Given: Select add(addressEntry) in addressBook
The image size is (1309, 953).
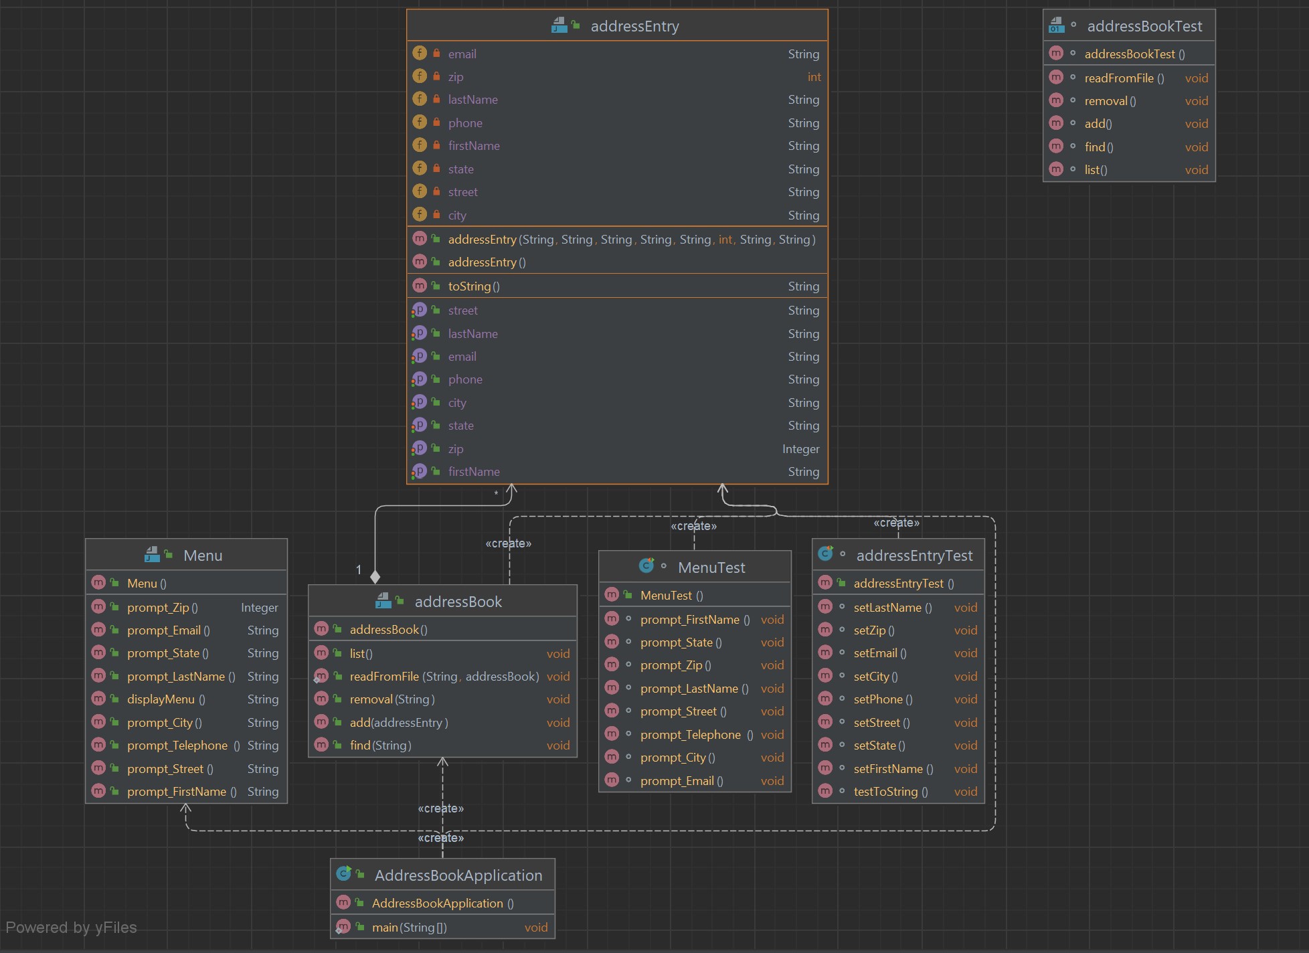Looking at the screenshot, I should pos(442,722).
